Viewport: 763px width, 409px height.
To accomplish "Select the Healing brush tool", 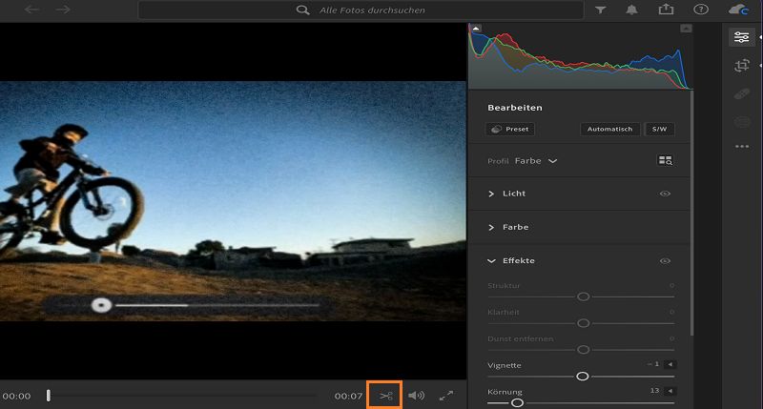I will pyautogui.click(x=742, y=93).
